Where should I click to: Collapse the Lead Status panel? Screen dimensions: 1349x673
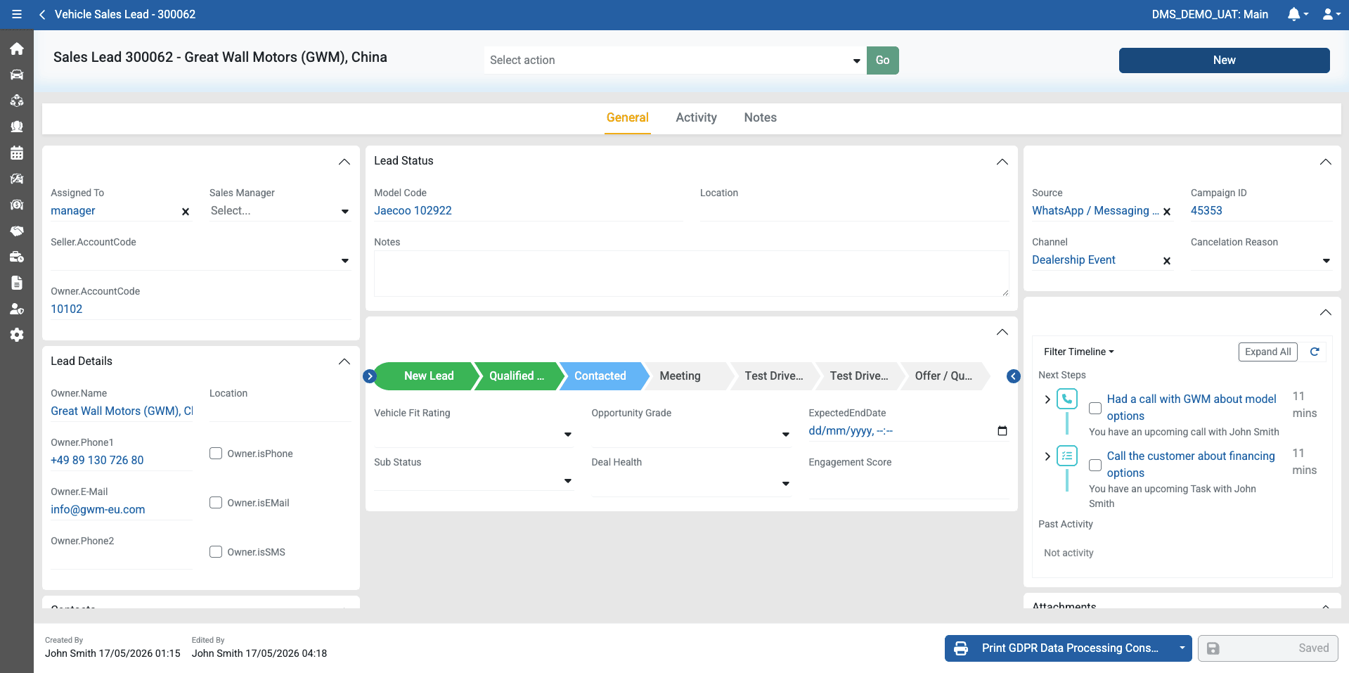(1002, 162)
